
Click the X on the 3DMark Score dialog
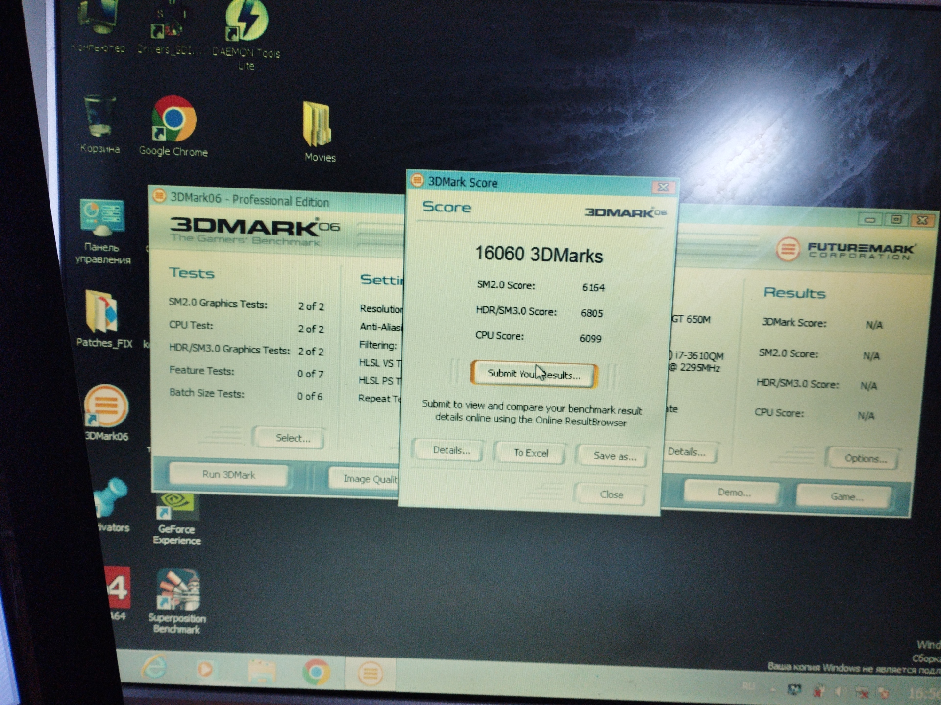coord(664,187)
